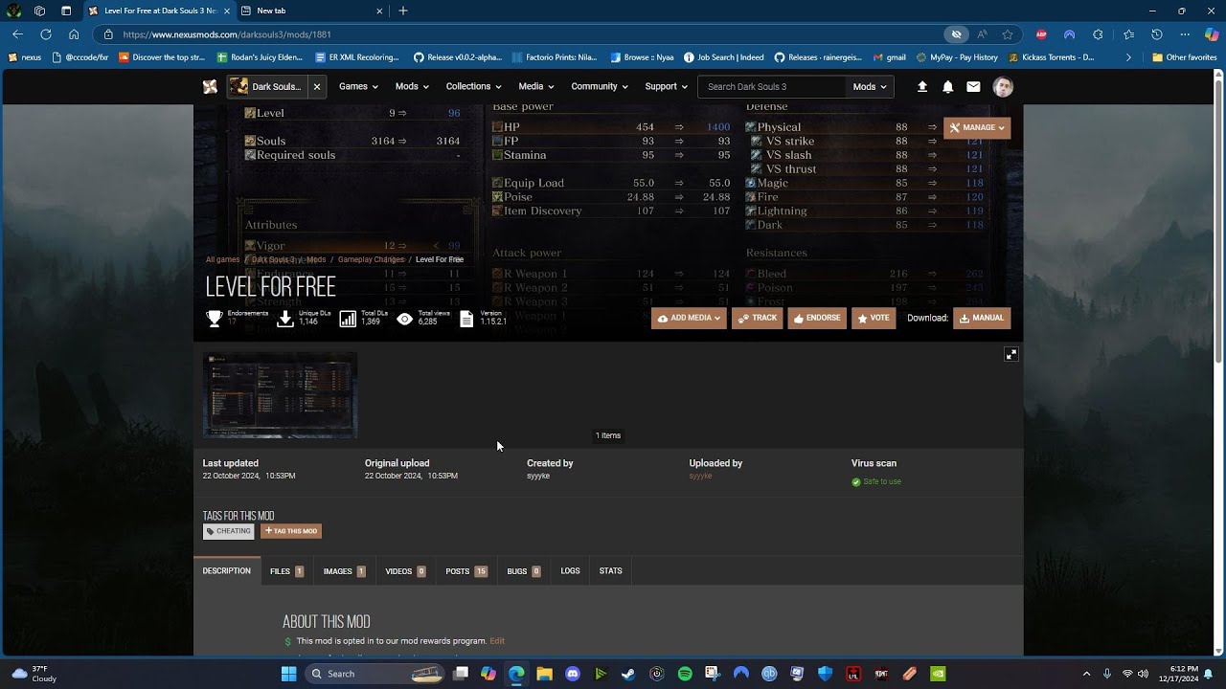Open the Windows Start menu
Image resolution: width=1226 pixels, height=689 pixels.
(x=288, y=674)
